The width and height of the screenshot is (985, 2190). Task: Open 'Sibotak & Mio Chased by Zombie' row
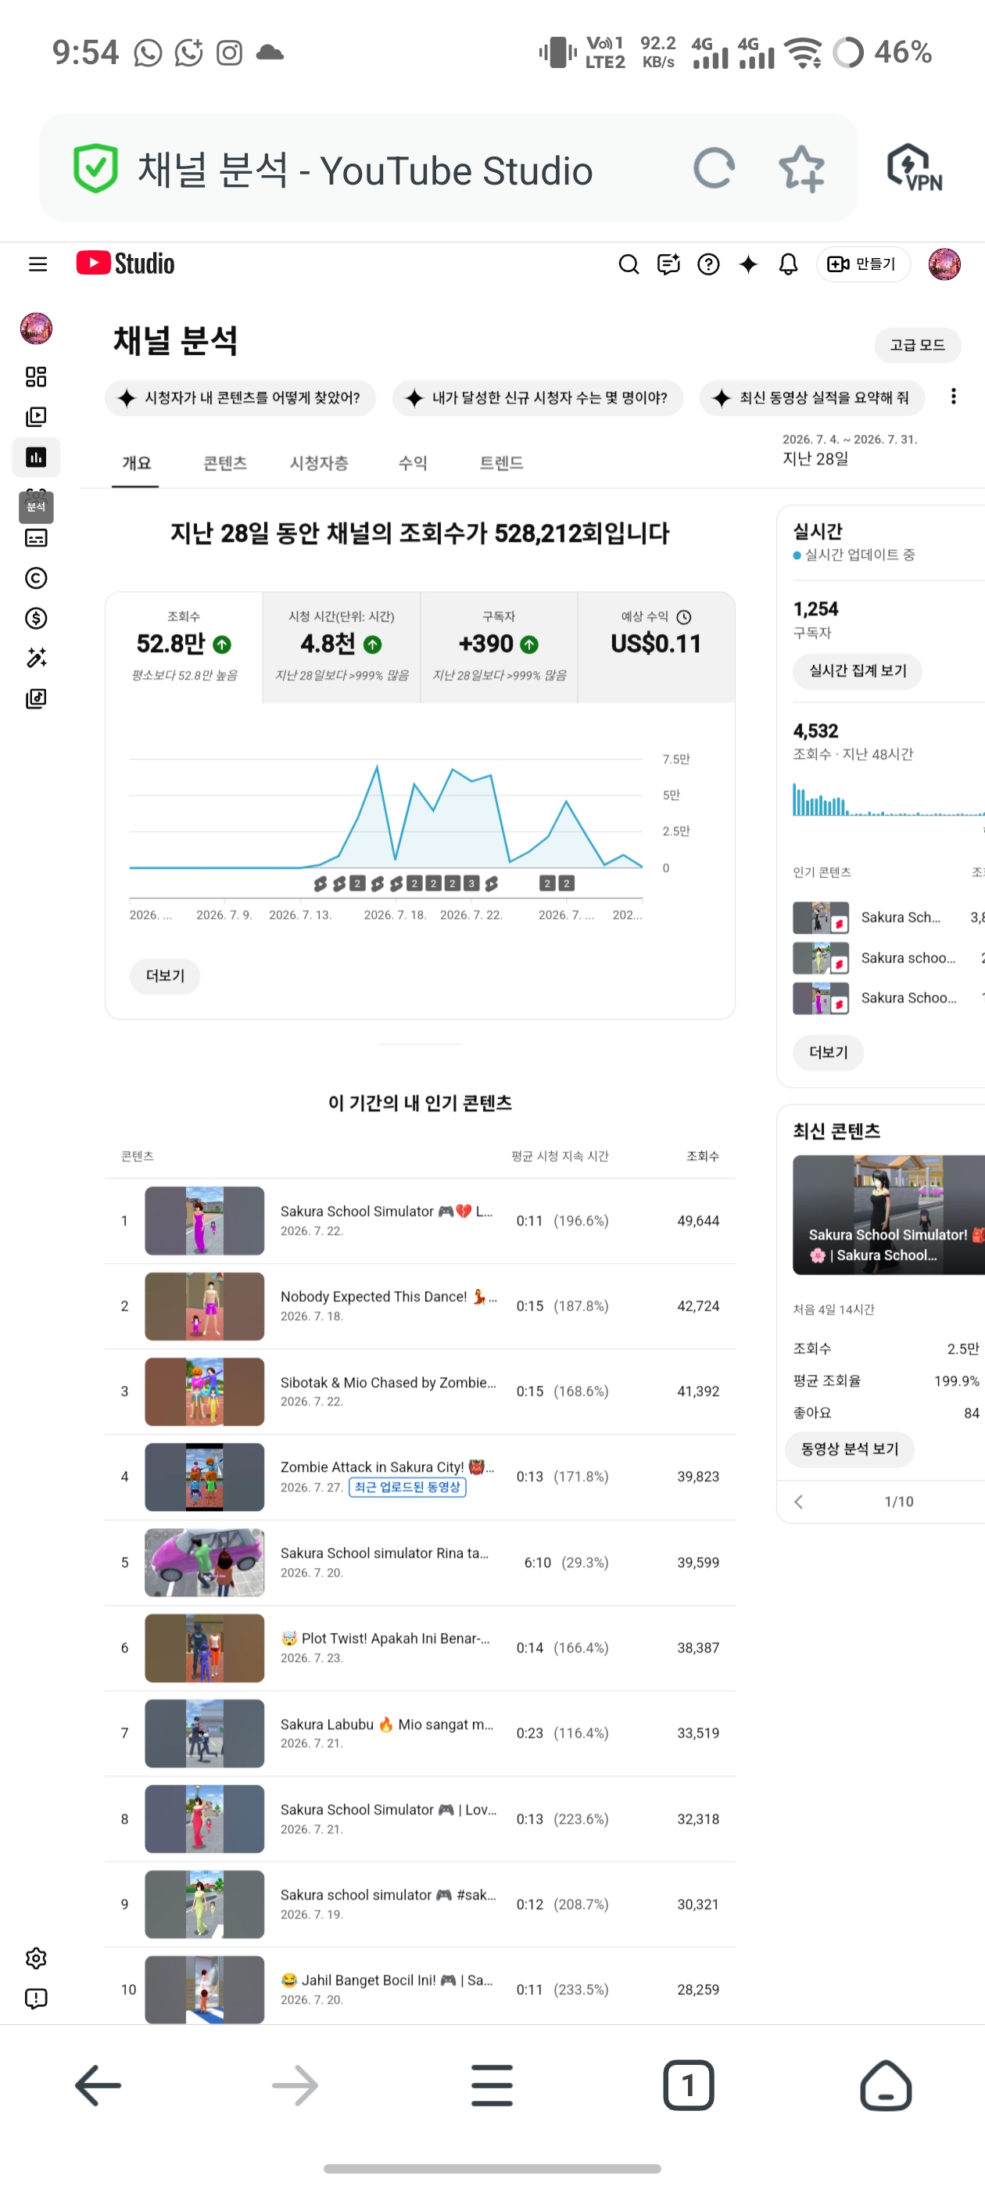pos(420,1391)
